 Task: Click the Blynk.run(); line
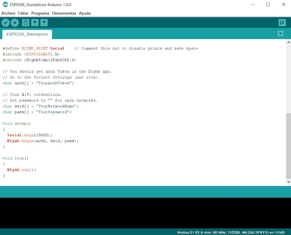point(21,170)
